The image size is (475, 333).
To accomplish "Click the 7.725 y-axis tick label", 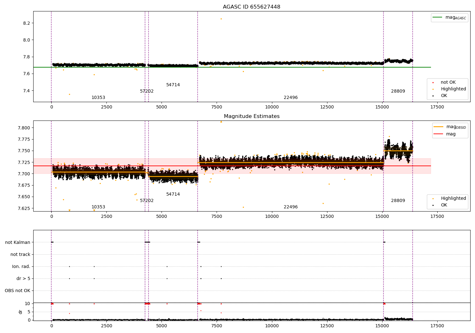I will [x=24, y=162].
